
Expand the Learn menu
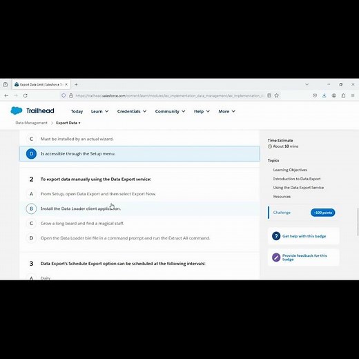tap(99, 111)
